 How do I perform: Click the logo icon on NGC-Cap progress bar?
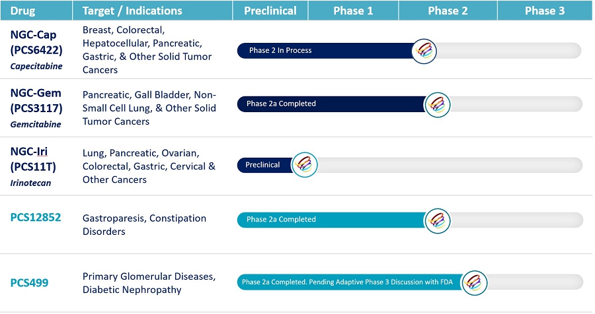[x=424, y=50]
